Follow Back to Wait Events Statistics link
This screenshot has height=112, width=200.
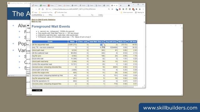(43, 20)
